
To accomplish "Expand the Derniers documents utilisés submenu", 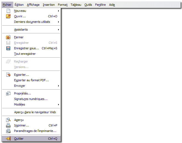I will (58, 22).
